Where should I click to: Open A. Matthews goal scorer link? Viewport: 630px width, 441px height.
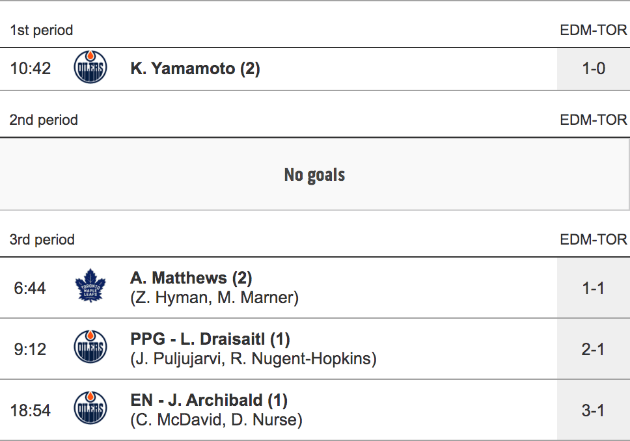(191, 278)
